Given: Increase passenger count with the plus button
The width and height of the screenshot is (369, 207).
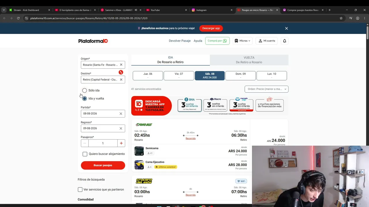Looking at the screenshot, I should pyautogui.click(x=121, y=143).
